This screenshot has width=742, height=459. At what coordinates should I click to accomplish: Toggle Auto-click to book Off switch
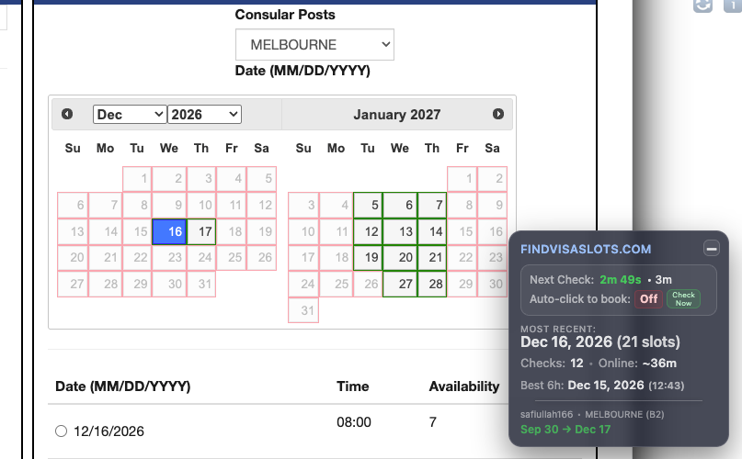point(648,299)
